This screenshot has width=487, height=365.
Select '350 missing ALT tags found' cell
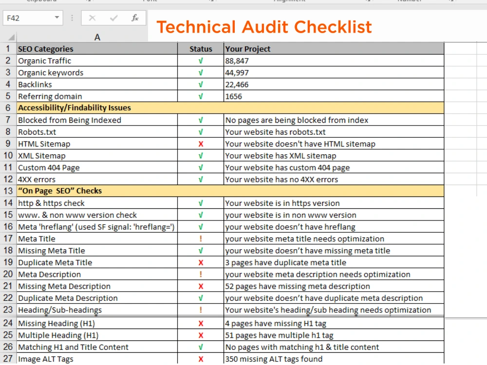coord(334,359)
